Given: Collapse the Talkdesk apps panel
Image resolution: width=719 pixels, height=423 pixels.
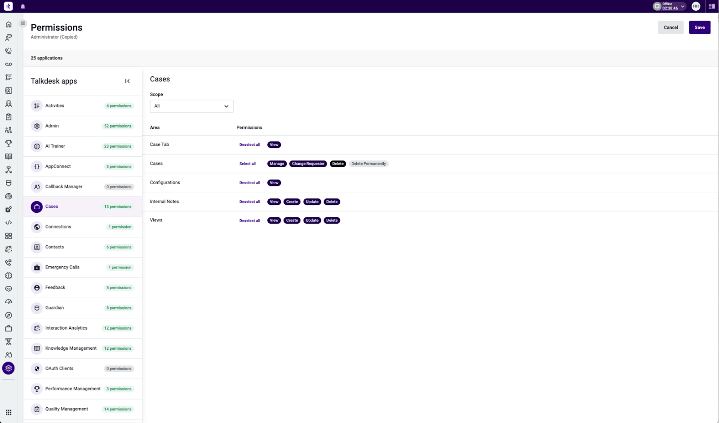Looking at the screenshot, I should [x=128, y=81].
